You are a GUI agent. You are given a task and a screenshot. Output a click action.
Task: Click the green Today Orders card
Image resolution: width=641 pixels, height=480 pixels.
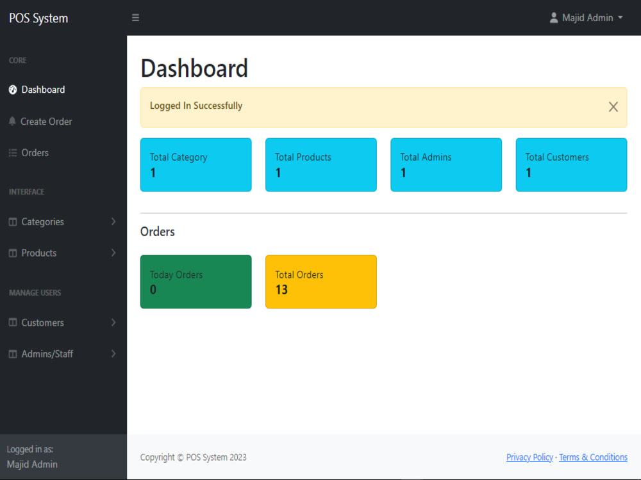click(x=196, y=282)
